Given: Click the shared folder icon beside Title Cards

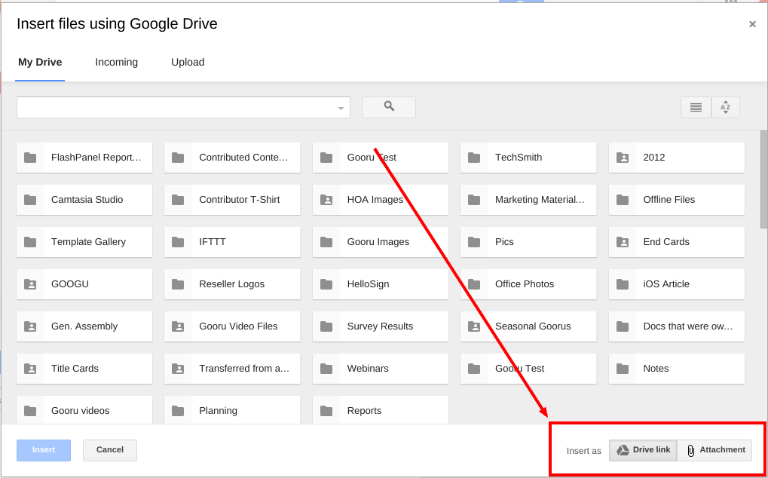Looking at the screenshot, I should pyautogui.click(x=30, y=369).
